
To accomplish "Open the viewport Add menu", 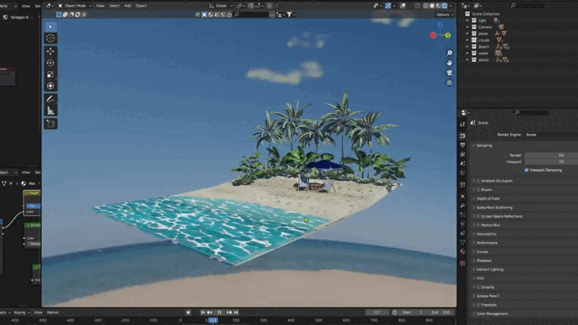I will [127, 6].
